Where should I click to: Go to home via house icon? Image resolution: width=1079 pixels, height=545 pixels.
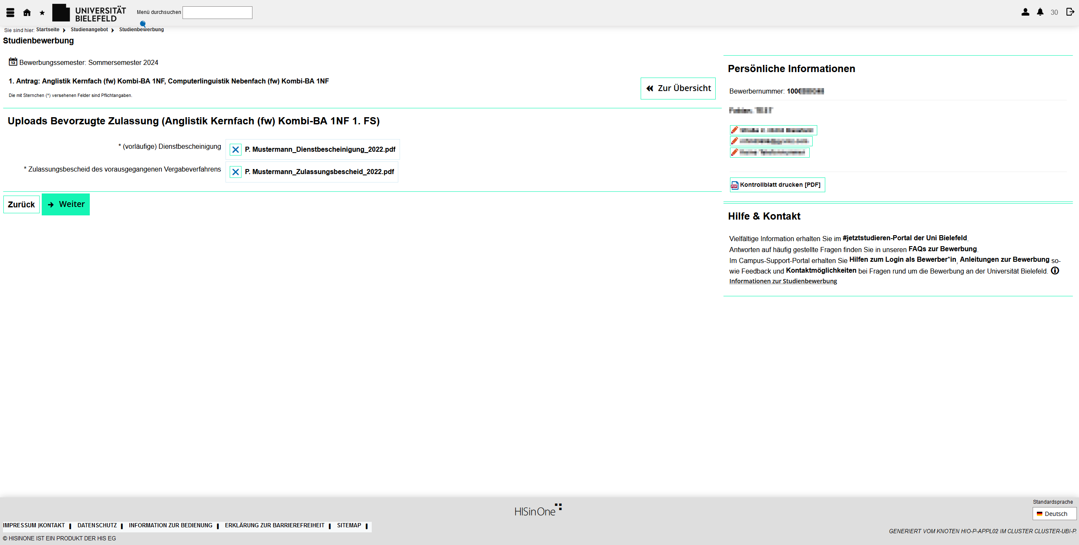click(x=27, y=13)
